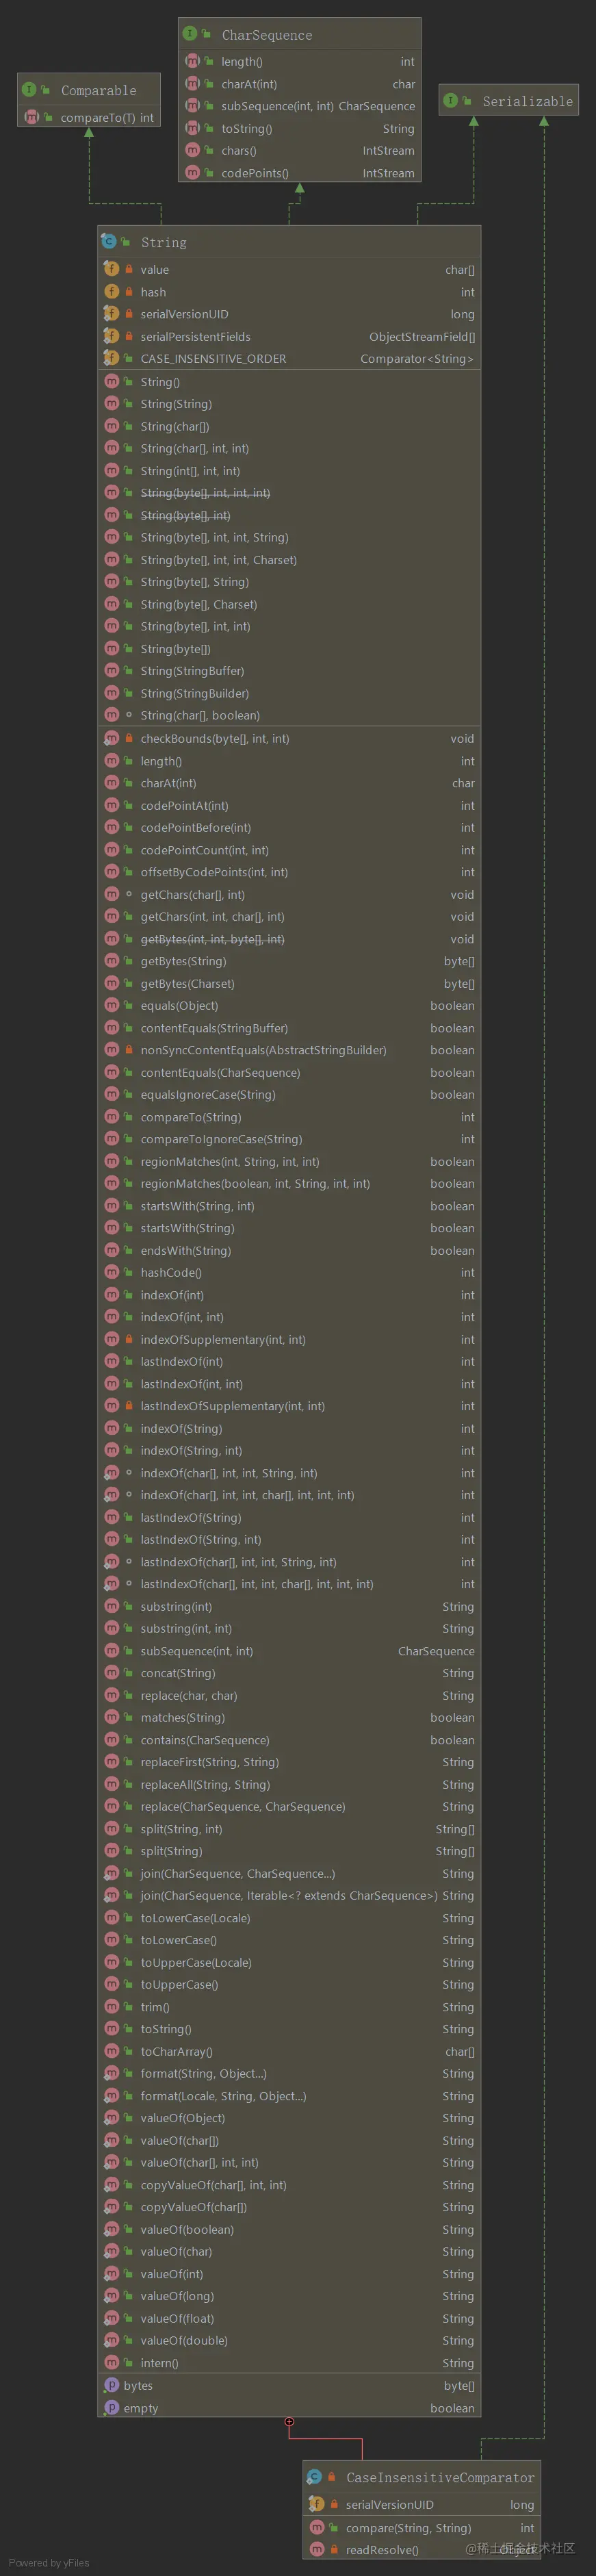Select the getBytes(Charset) method row
This screenshot has width=596, height=2576.
coord(289,983)
